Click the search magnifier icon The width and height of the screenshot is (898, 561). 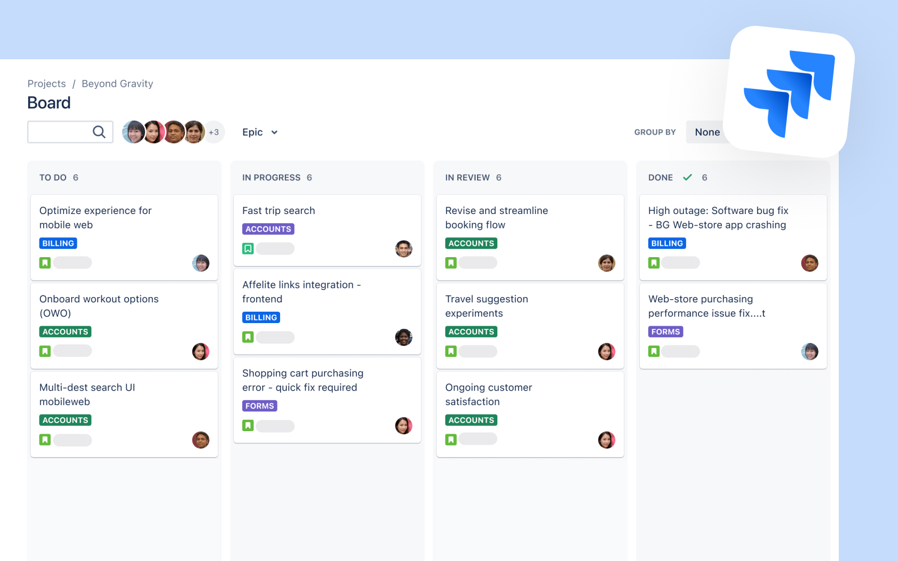[99, 132]
